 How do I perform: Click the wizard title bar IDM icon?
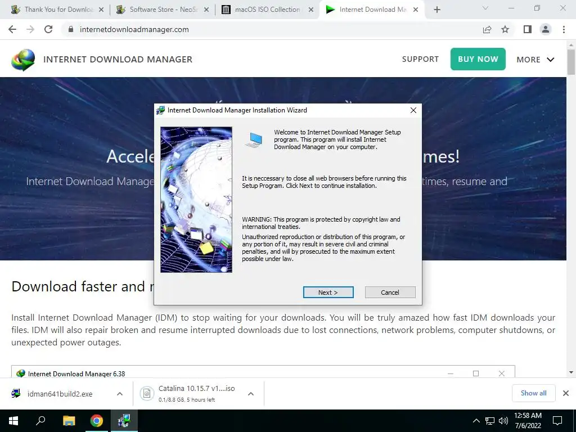tap(160, 110)
